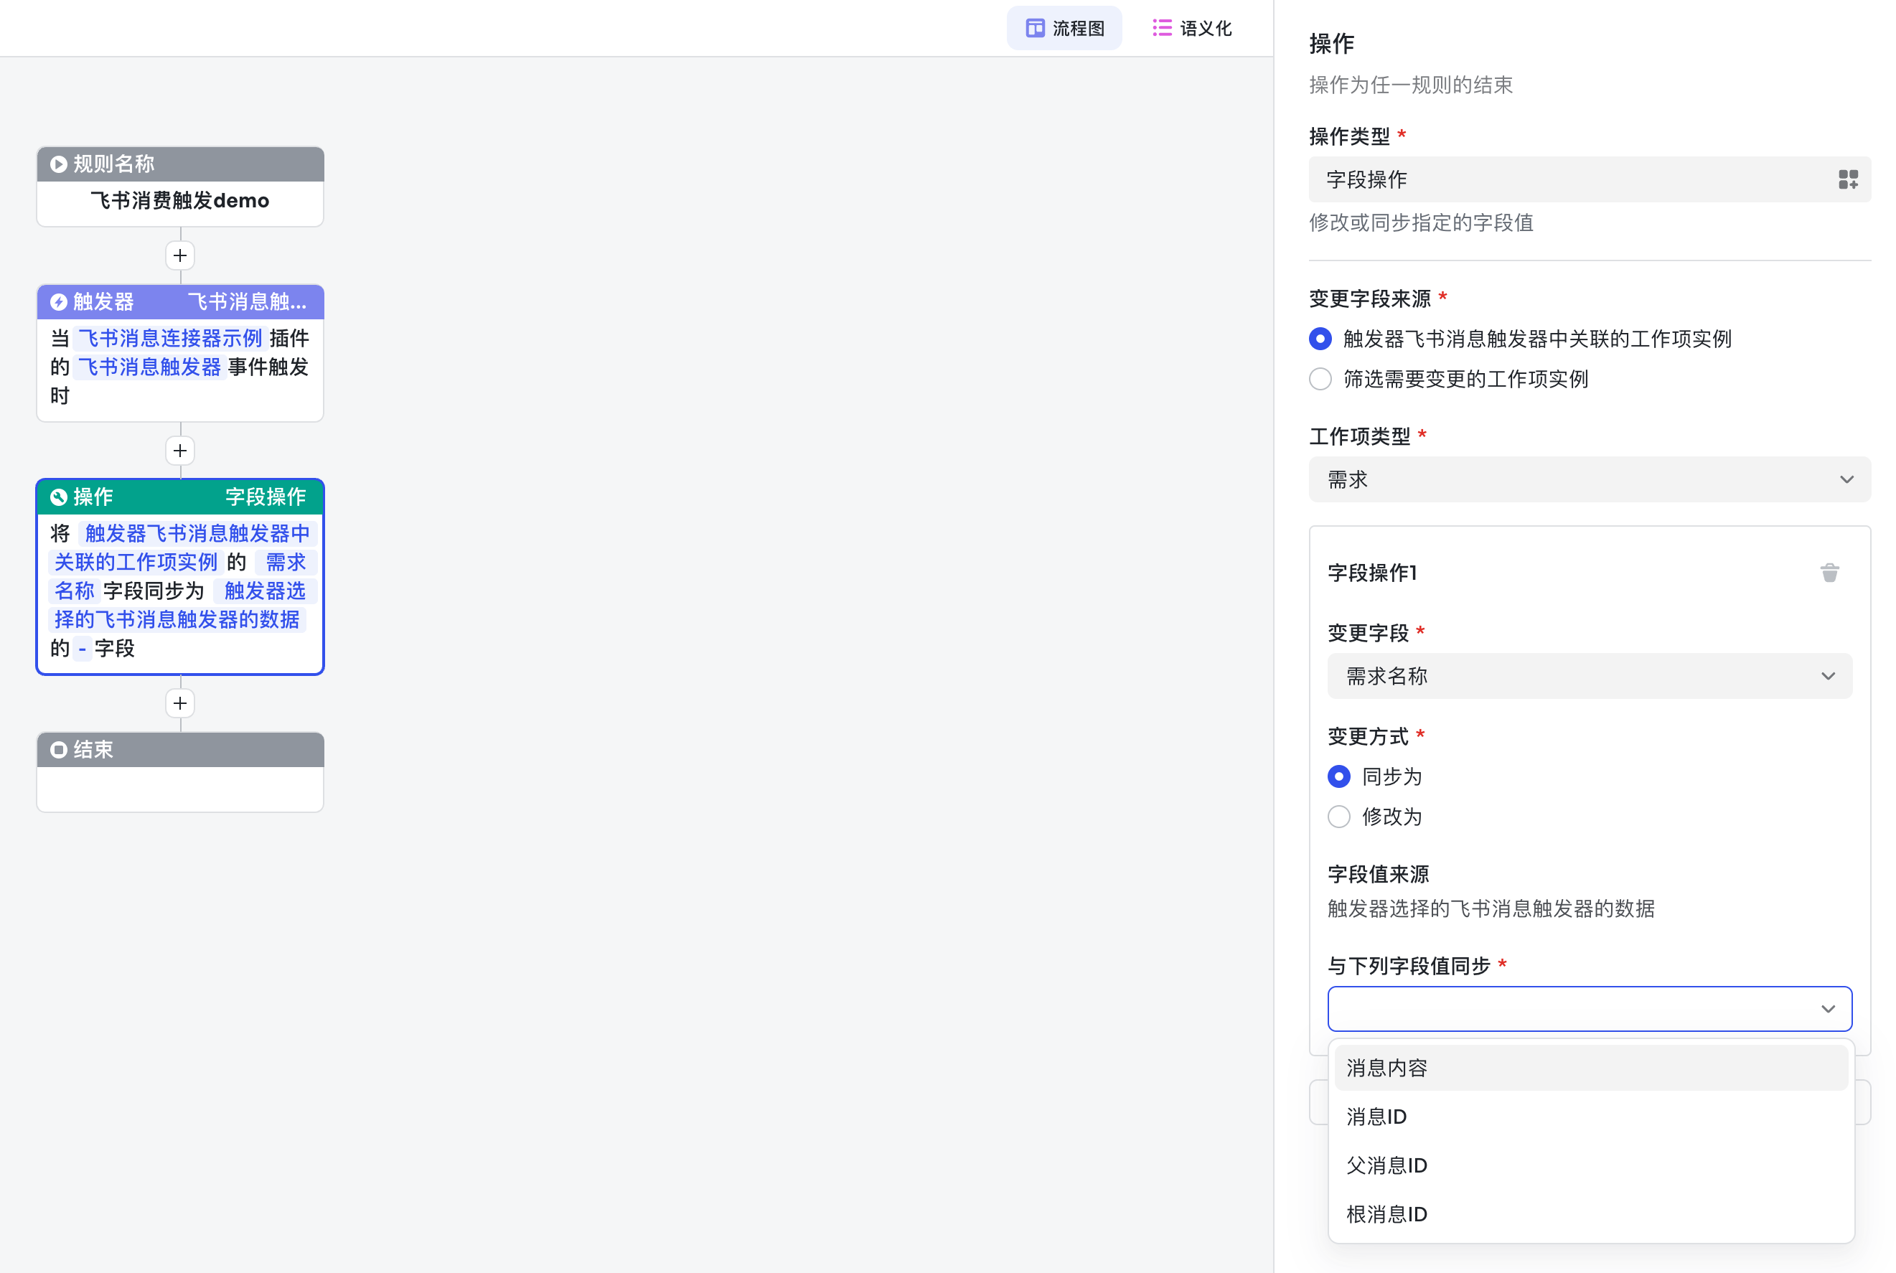
Task: Add node below 触发器 with plus button
Action: (x=180, y=451)
